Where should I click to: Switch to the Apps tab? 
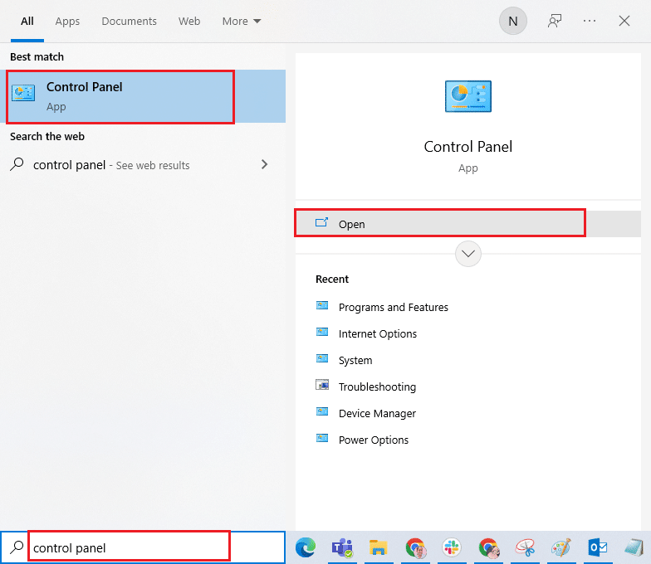67,22
